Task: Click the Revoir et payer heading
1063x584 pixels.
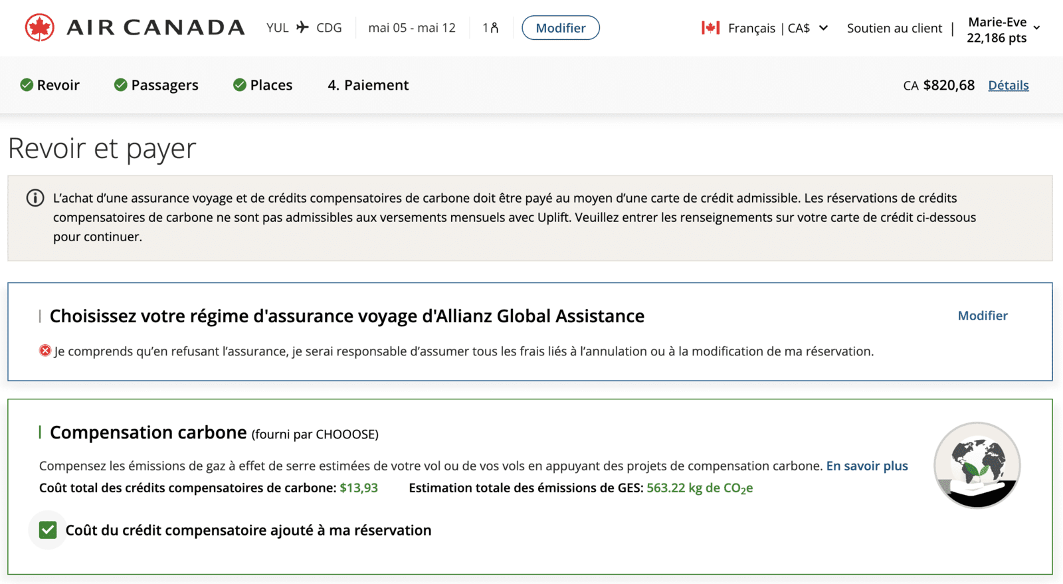Action: pyautogui.click(x=102, y=148)
